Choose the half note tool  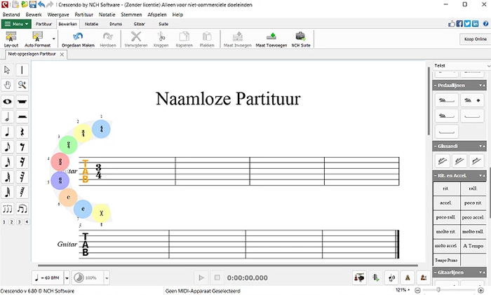click(x=7, y=117)
